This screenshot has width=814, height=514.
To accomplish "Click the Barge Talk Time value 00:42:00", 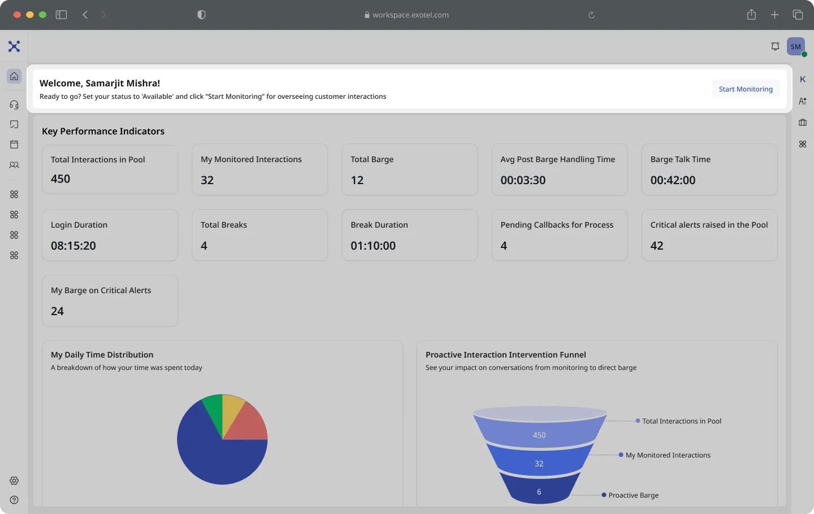I will 673,180.
